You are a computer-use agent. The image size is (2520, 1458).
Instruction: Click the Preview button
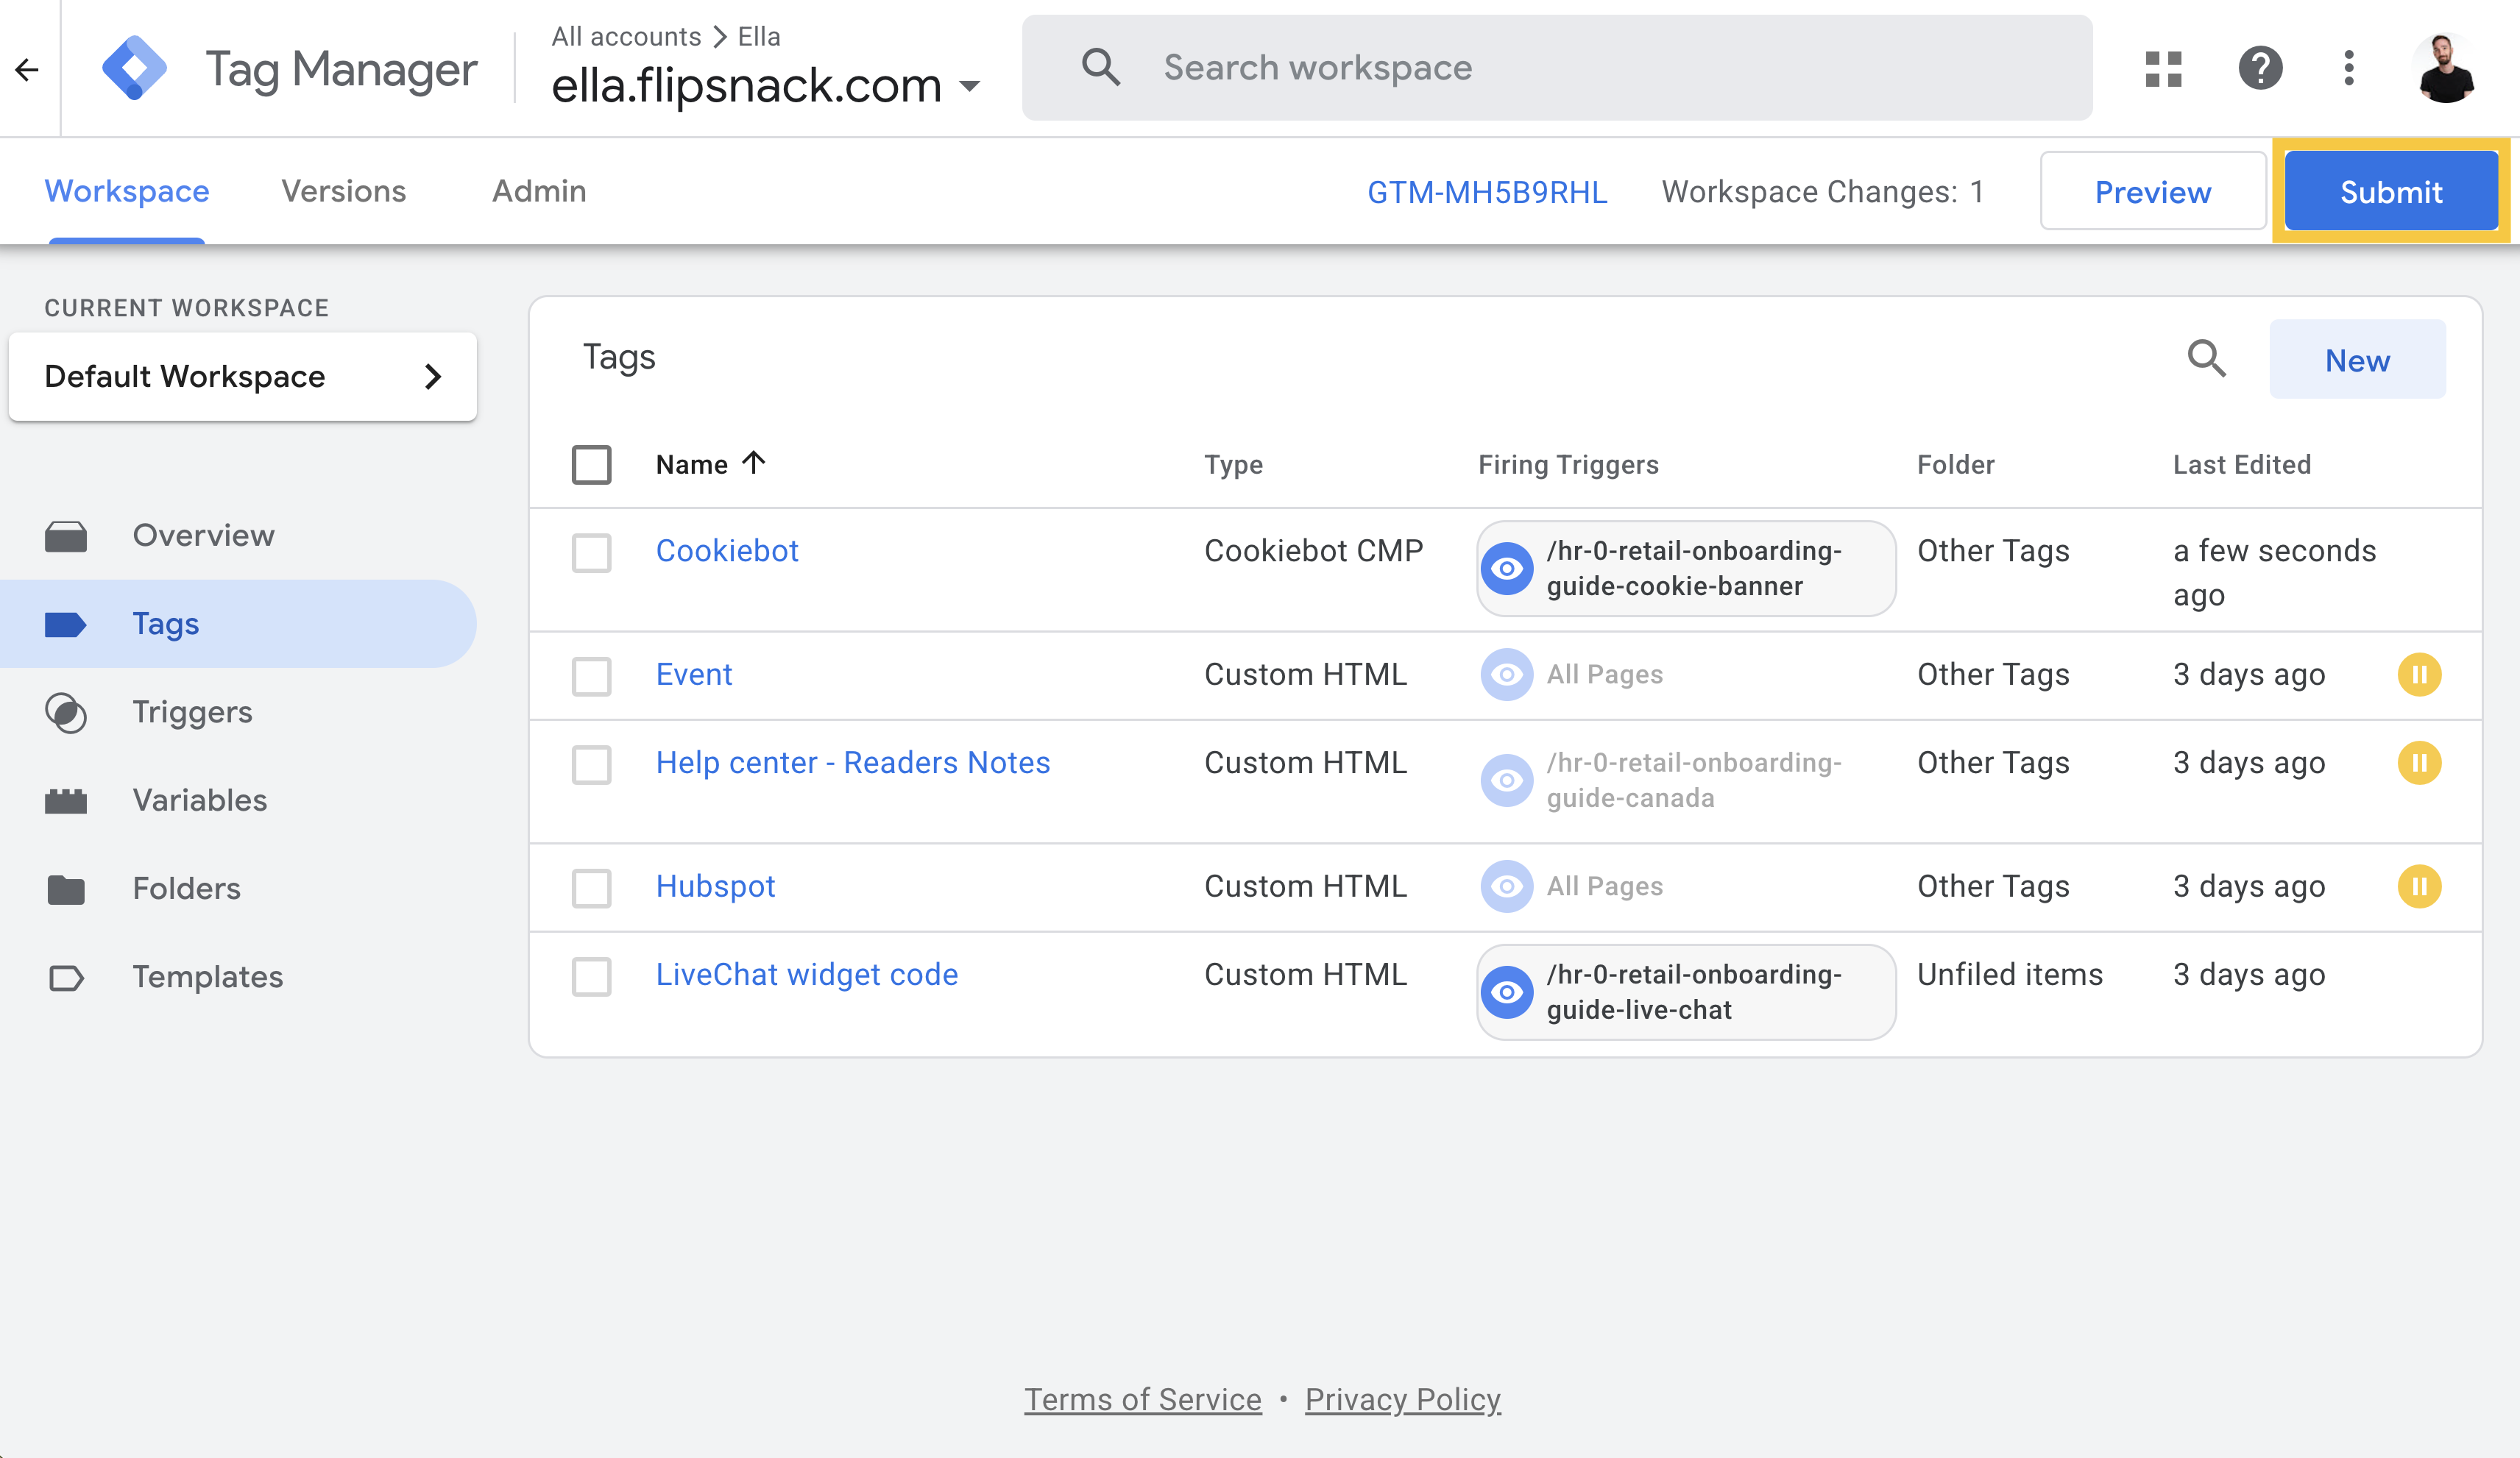pos(2153,192)
